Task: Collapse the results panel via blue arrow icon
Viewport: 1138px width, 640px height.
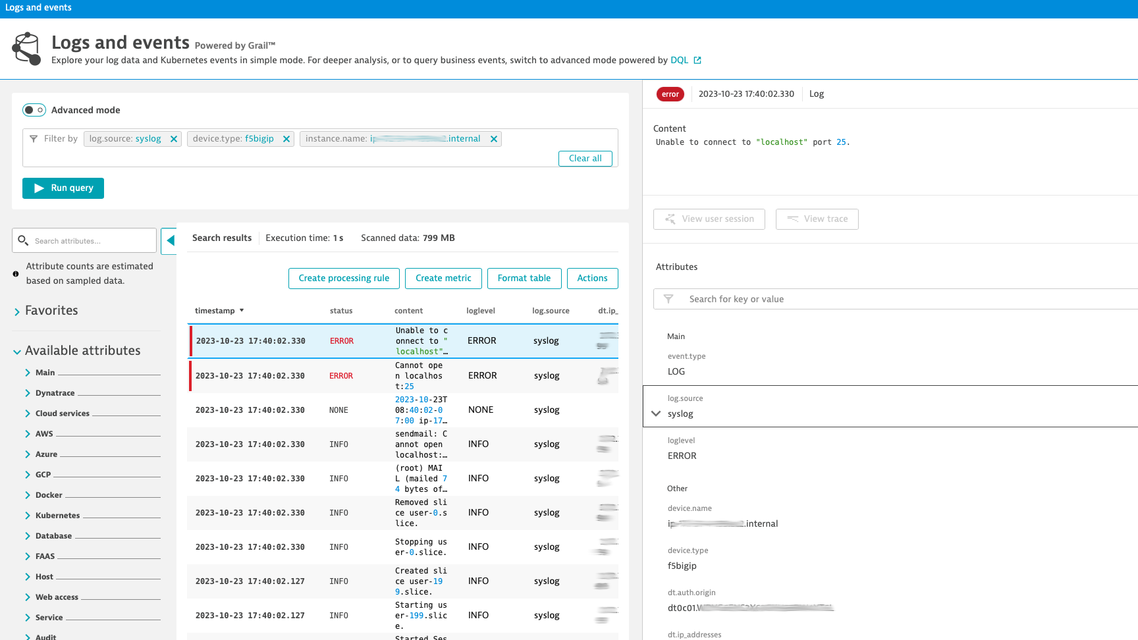Action: tap(170, 241)
